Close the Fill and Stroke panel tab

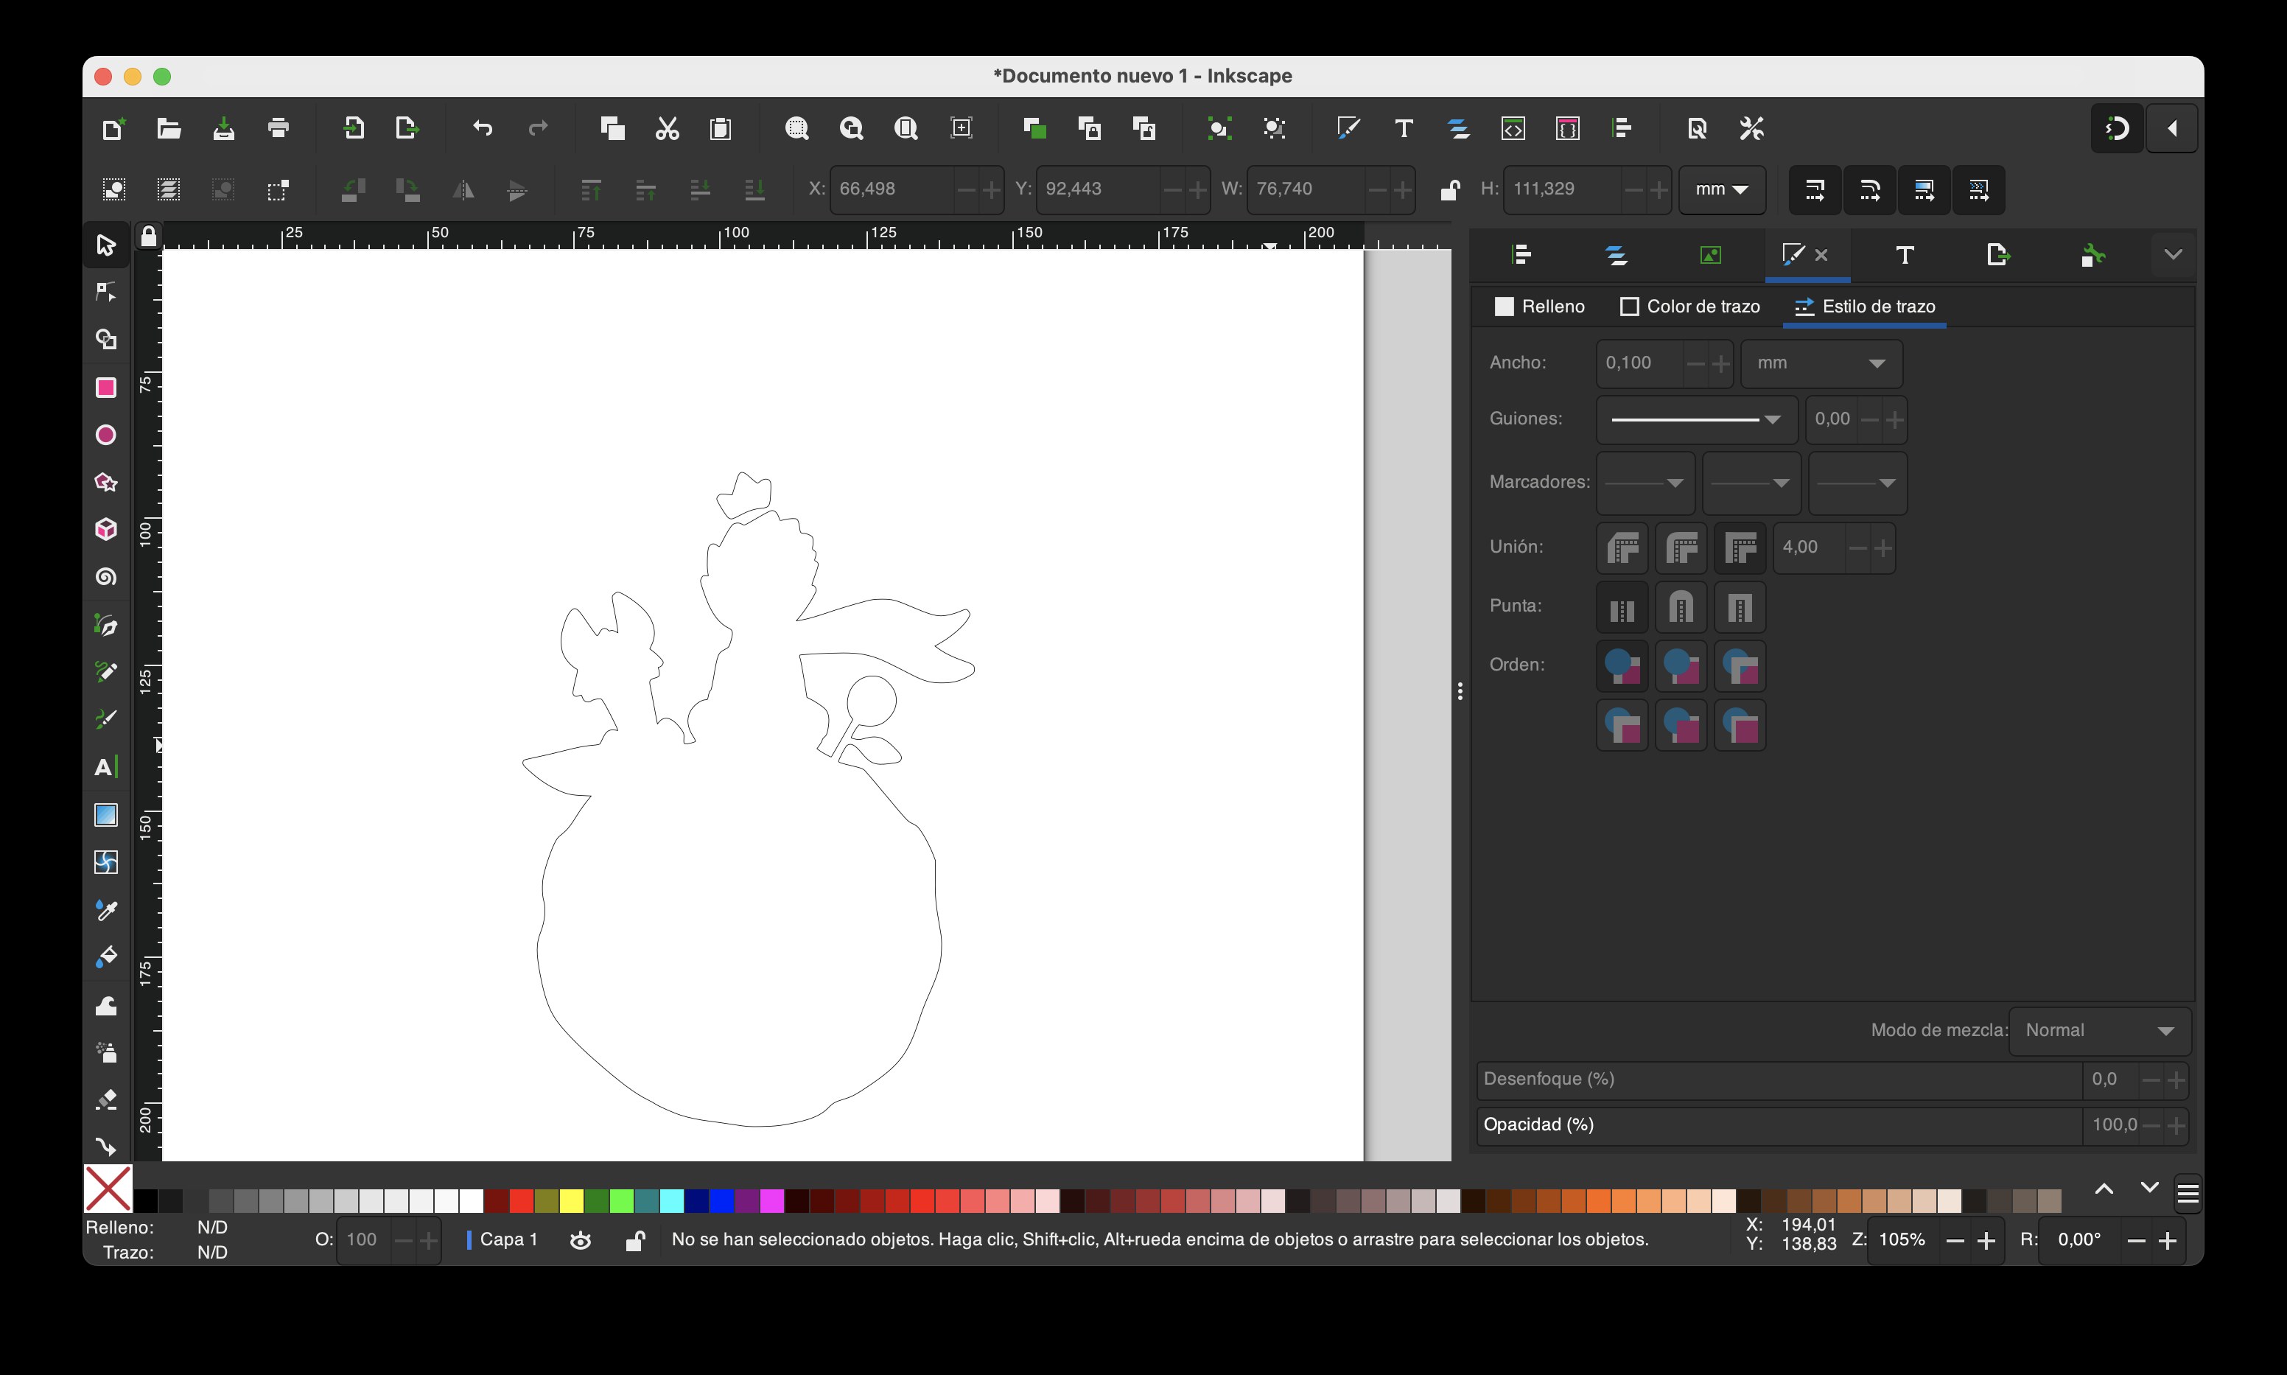coord(1821,255)
